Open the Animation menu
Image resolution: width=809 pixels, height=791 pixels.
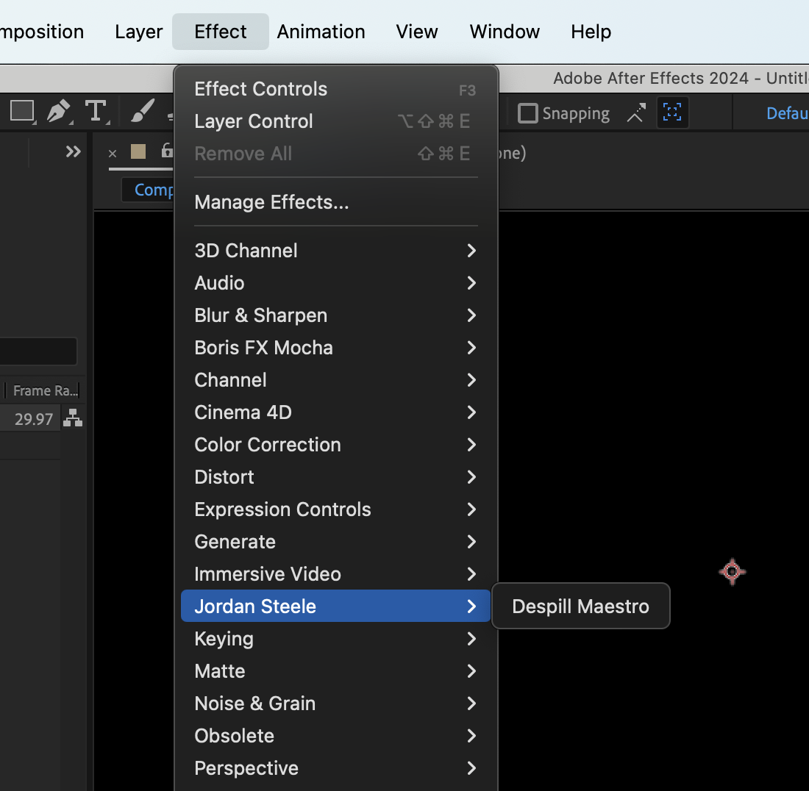coord(321,31)
